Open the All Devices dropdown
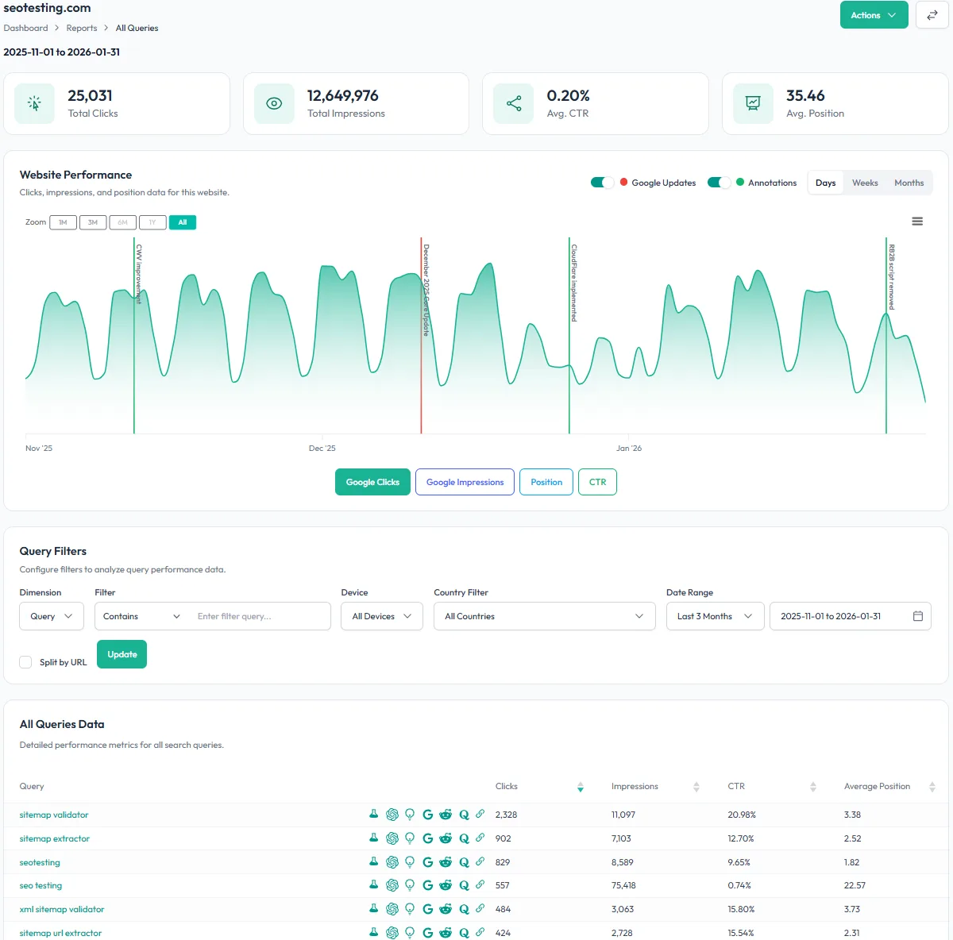The height and width of the screenshot is (940, 953). [x=381, y=616]
